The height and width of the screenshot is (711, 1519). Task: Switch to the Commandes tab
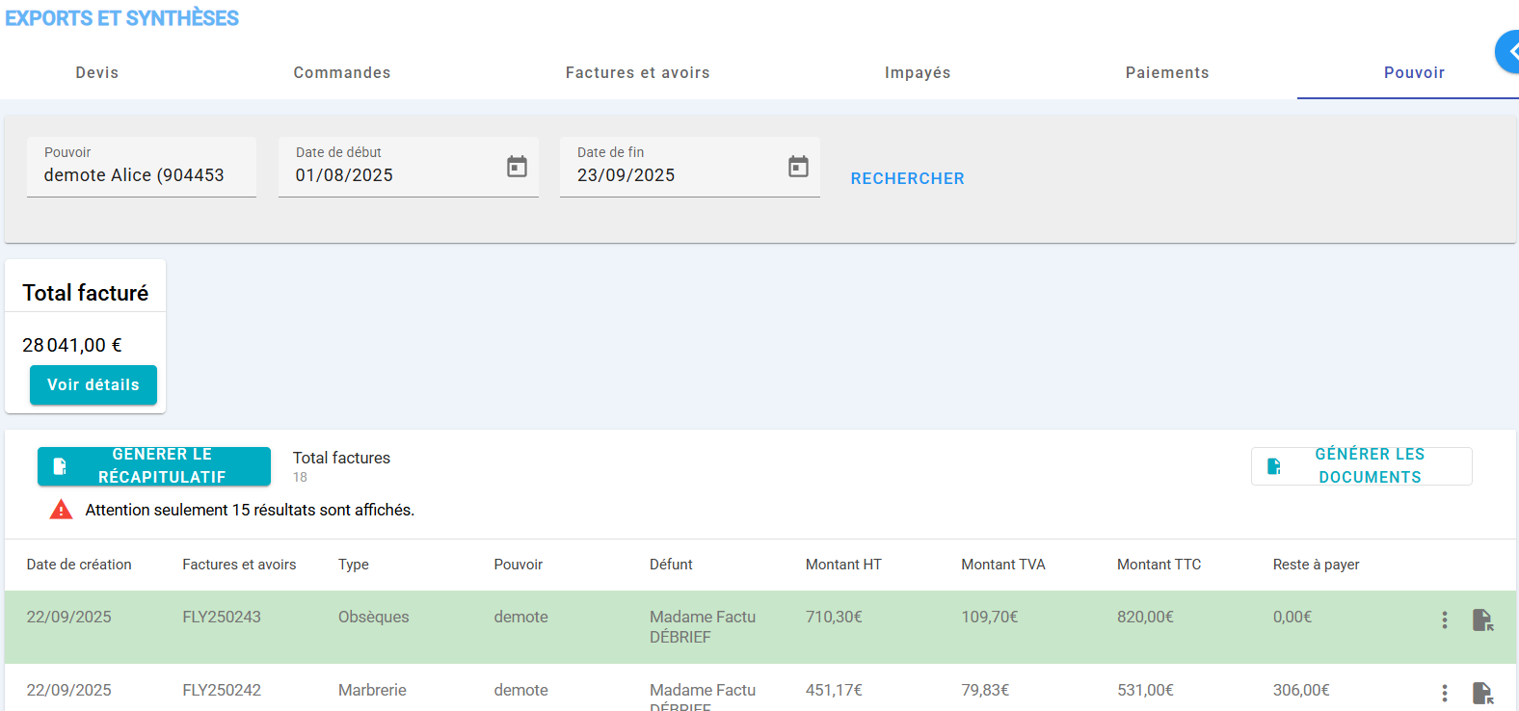click(342, 73)
